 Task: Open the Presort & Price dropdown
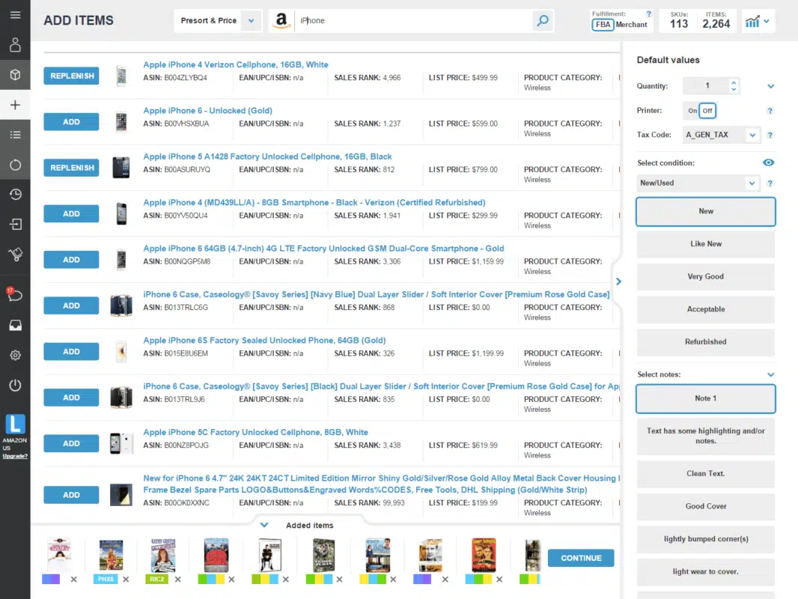252,21
